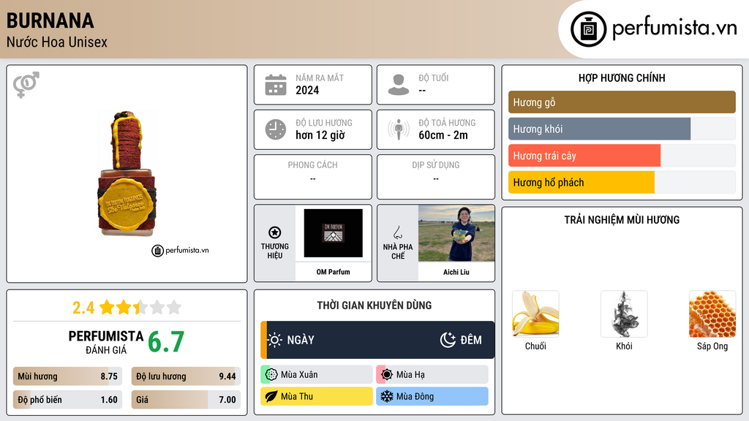This screenshot has width=749, height=421.
Task: Click the star rating icons beside 2.4
Action: click(140, 308)
